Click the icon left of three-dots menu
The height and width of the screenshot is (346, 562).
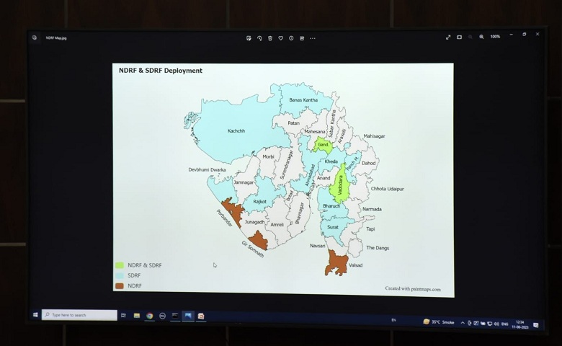tap(302, 38)
